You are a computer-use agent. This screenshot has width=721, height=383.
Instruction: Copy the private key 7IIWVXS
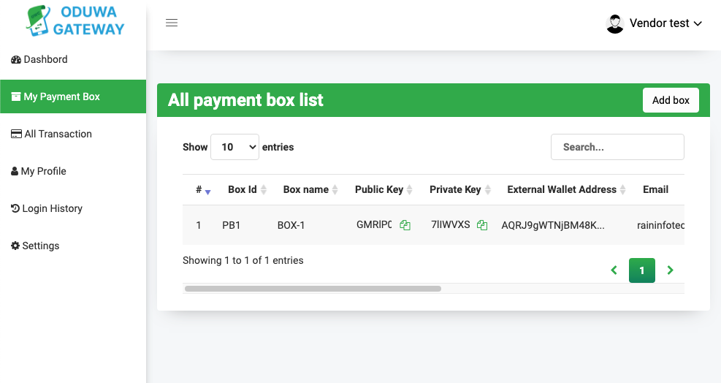pos(482,225)
